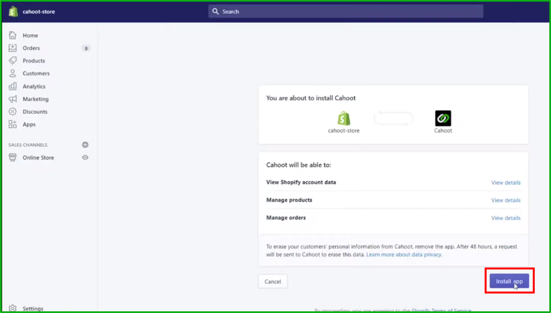Click the Settings gear icon
This screenshot has height=313, width=551.
point(13,308)
